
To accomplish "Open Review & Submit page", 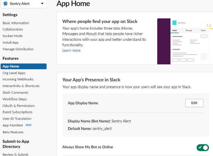I will click(15, 154).
